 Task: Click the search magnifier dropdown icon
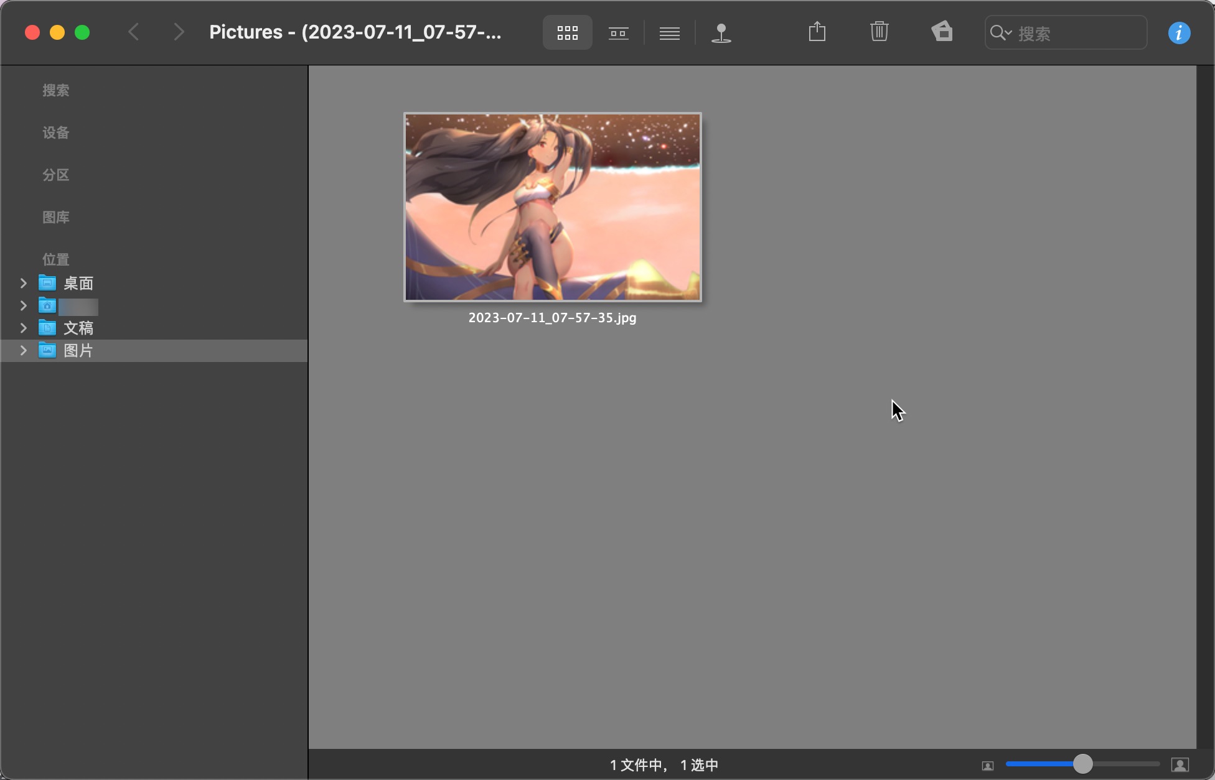coord(1000,33)
